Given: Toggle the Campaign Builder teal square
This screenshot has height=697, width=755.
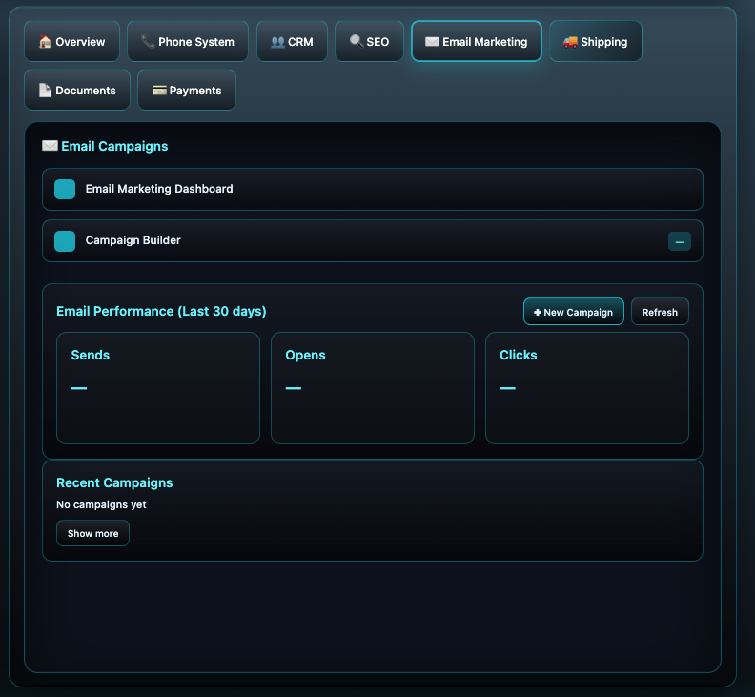Looking at the screenshot, I should click(x=65, y=241).
